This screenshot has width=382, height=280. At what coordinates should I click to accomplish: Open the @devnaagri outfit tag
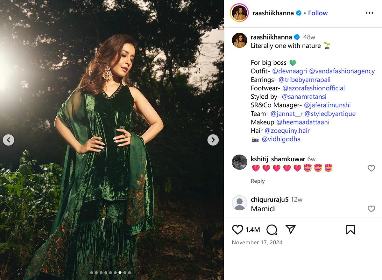click(x=290, y=71)
